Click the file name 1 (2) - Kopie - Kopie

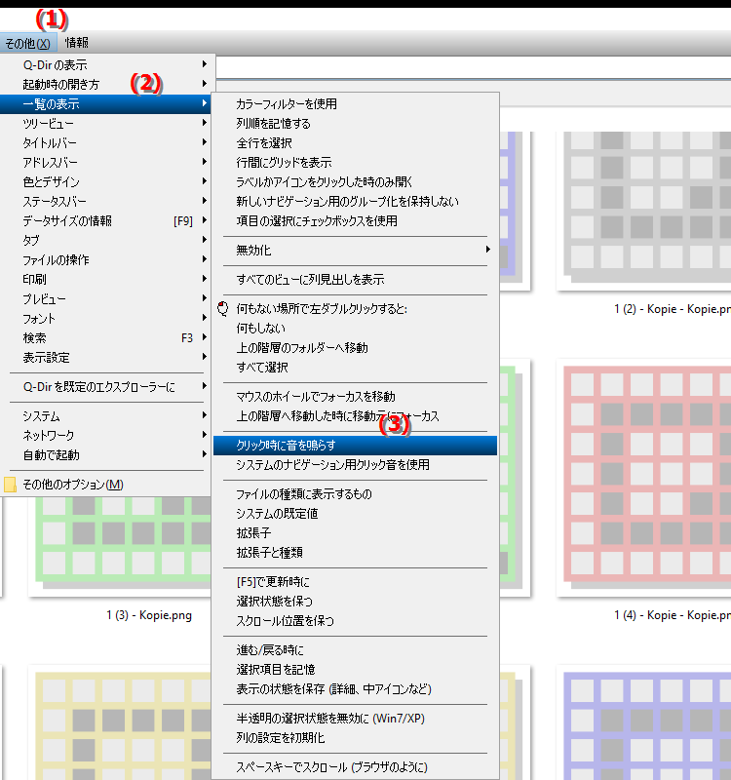point(673,309)
